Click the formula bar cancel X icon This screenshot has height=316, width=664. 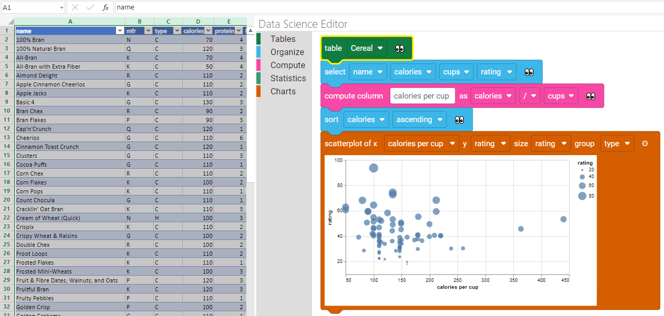[x=75, y=7]
